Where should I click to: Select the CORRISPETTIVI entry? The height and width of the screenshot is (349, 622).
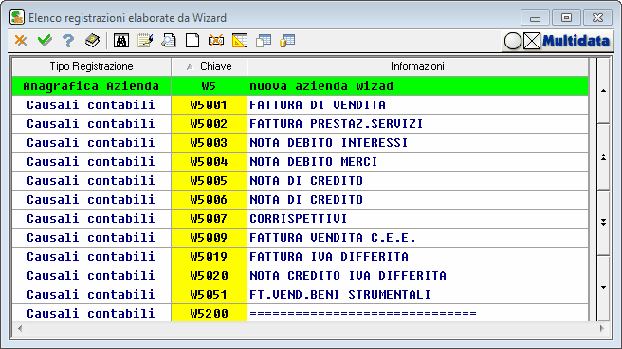coord(417,219)
